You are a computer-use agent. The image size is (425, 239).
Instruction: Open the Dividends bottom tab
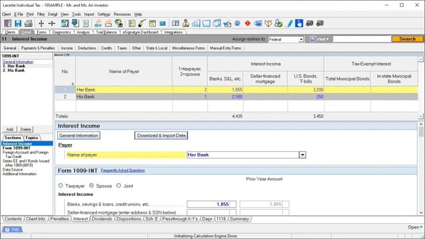pos(102,218)
